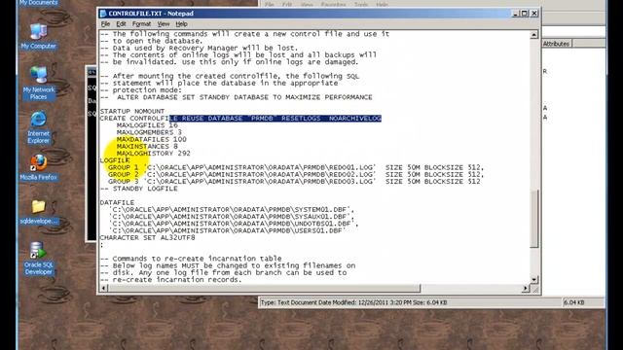623x350 pixels.
Task: Click the MAXLOGFILES 16 line
Action: 147,125
